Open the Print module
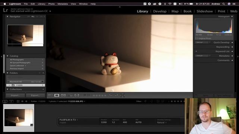The width and height of the screenshot is (239, 134). pyautogui.click(x=221, y=11)
